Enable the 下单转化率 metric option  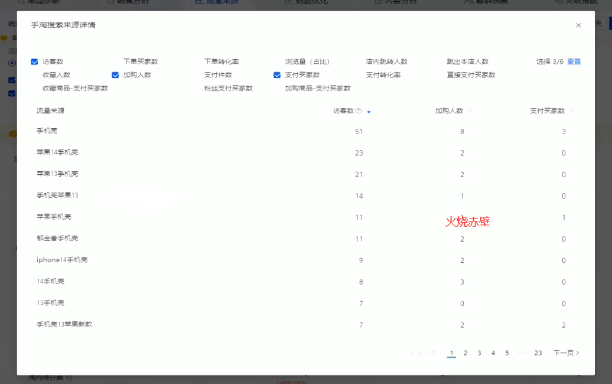[222, 61]
